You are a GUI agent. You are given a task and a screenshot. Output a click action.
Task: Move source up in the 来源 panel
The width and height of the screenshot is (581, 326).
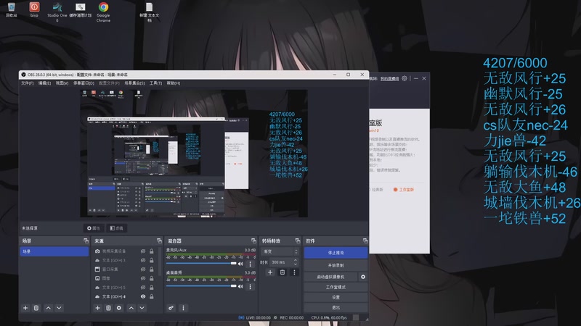(x=131, y=308)
